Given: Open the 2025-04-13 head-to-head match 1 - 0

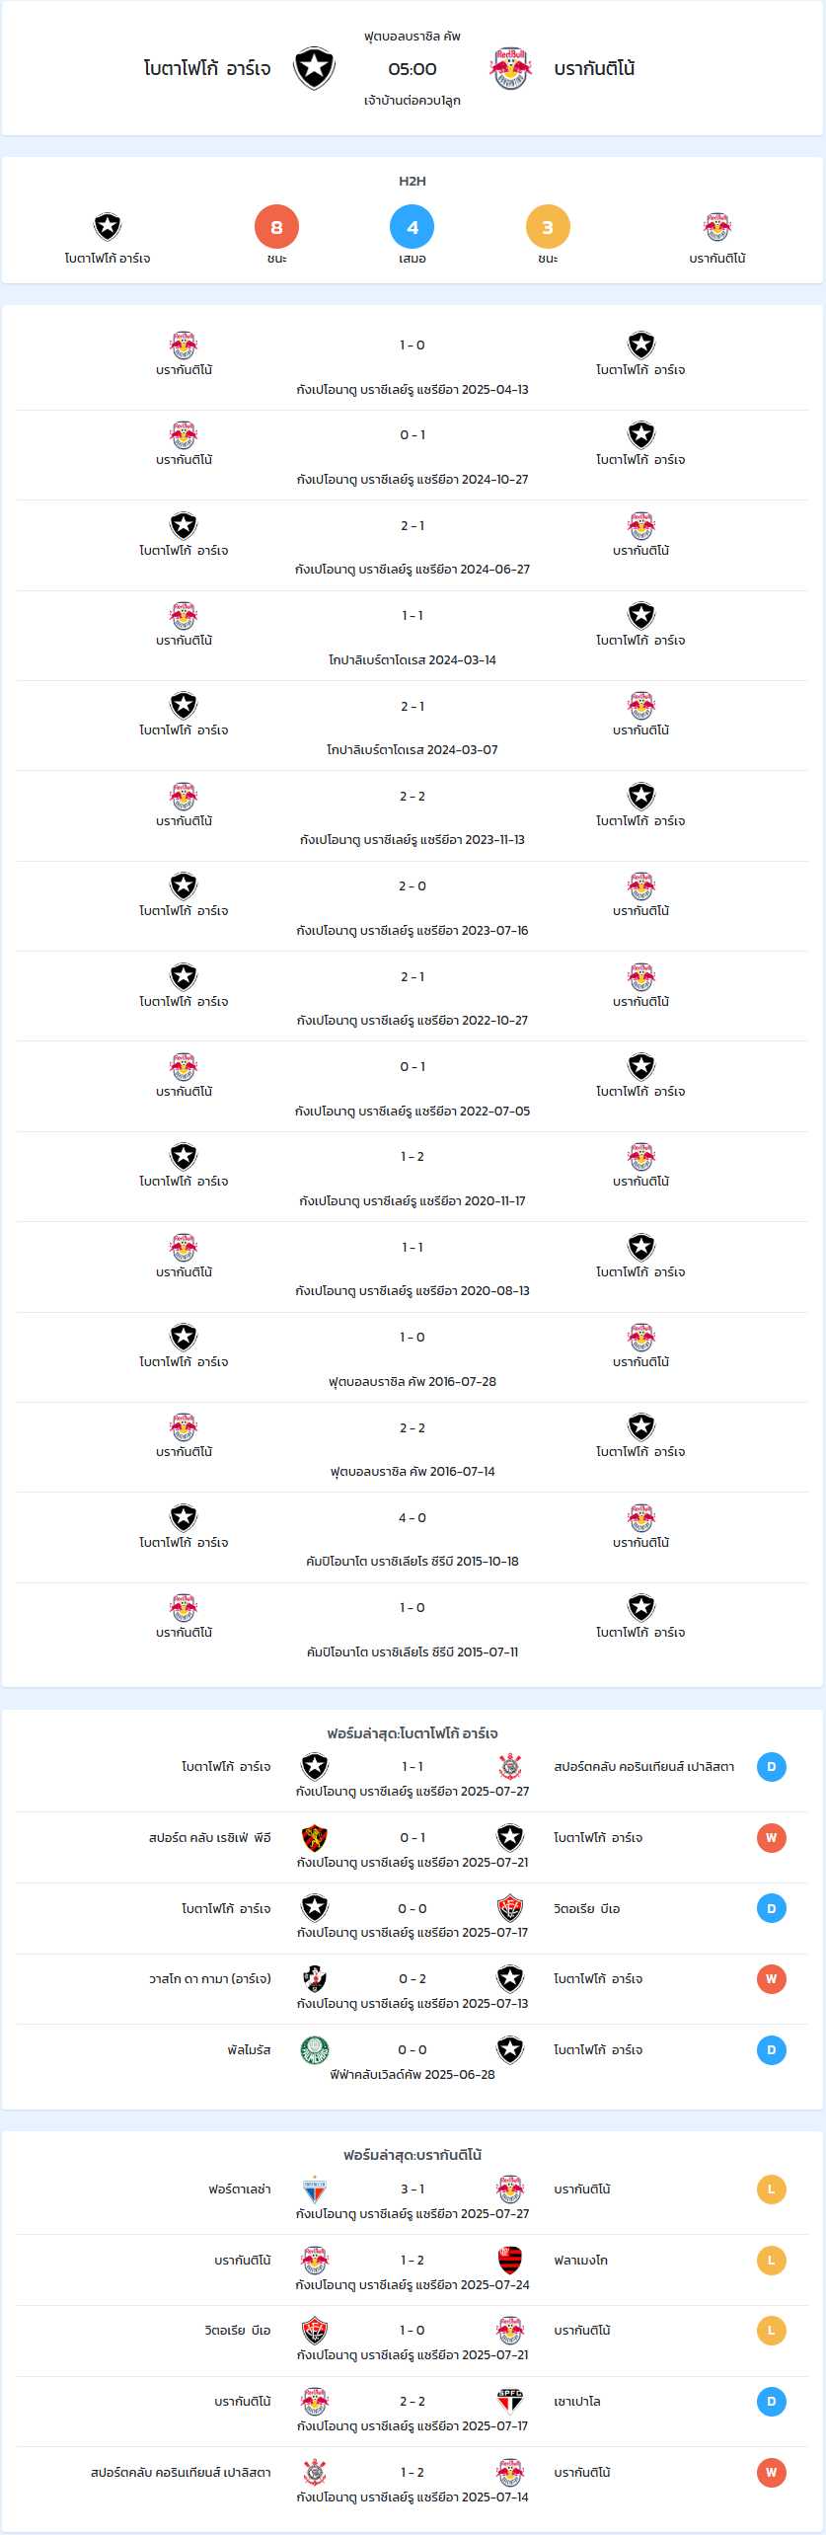Looking at the screenshot, I should click(413, 346).
